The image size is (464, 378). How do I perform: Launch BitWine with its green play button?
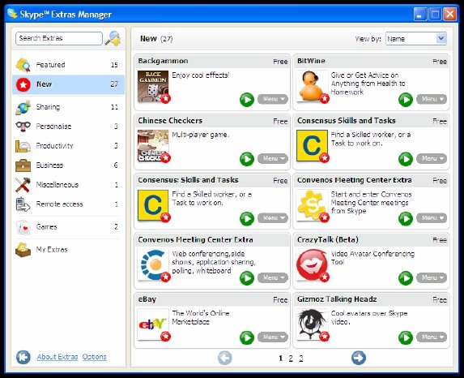pos(406,100)
